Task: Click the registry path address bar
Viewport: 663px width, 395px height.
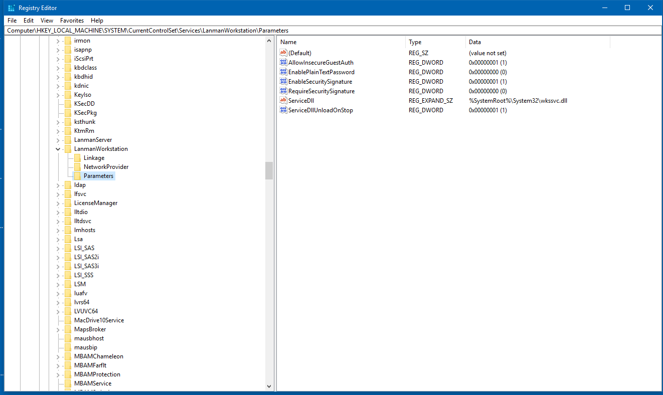Action: [331, 31]
